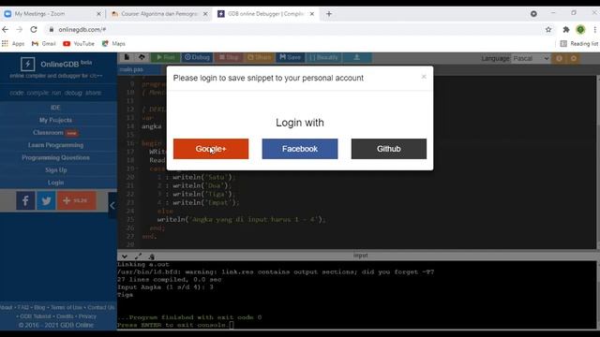Image resolution: width=600 pixels, height=337 pixels.
Task: Click the Share button in the toolbar
Action: [x=259, y=57]
